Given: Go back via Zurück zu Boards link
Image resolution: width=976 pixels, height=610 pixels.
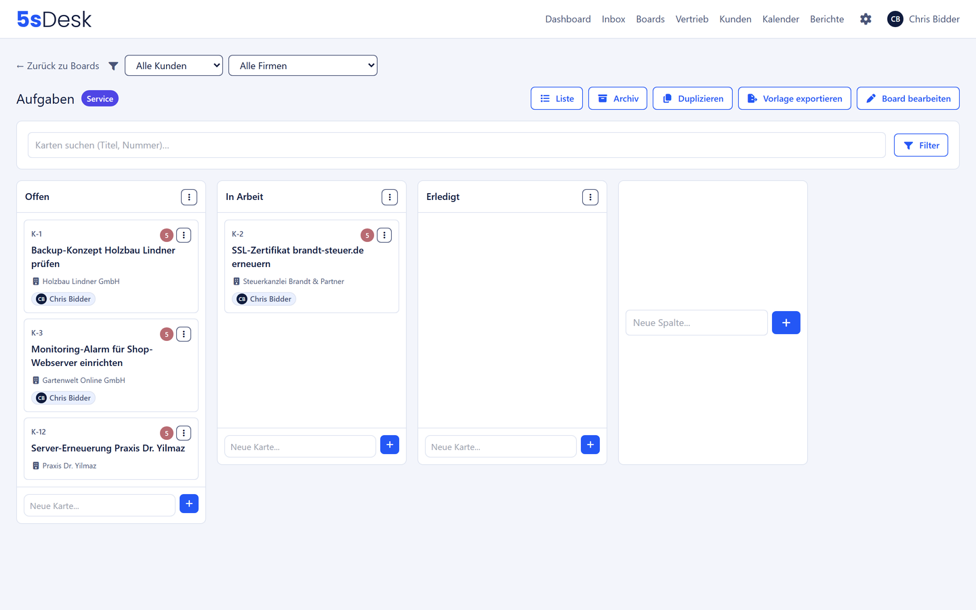Looking at the screenshot, I should [x=58, y=66].
